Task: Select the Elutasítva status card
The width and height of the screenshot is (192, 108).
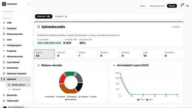Action: [x=130, y=54]
